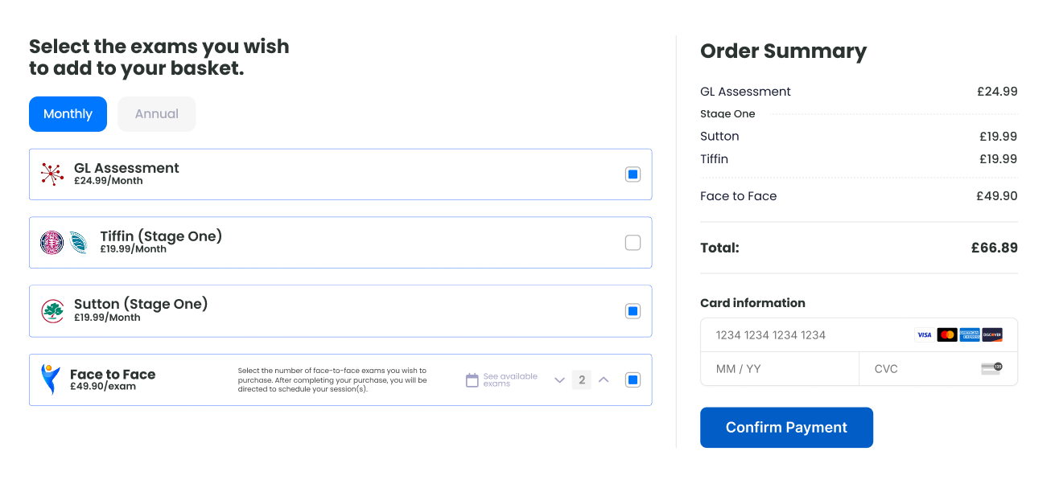Click the Visa card icon

coord(925,334)
